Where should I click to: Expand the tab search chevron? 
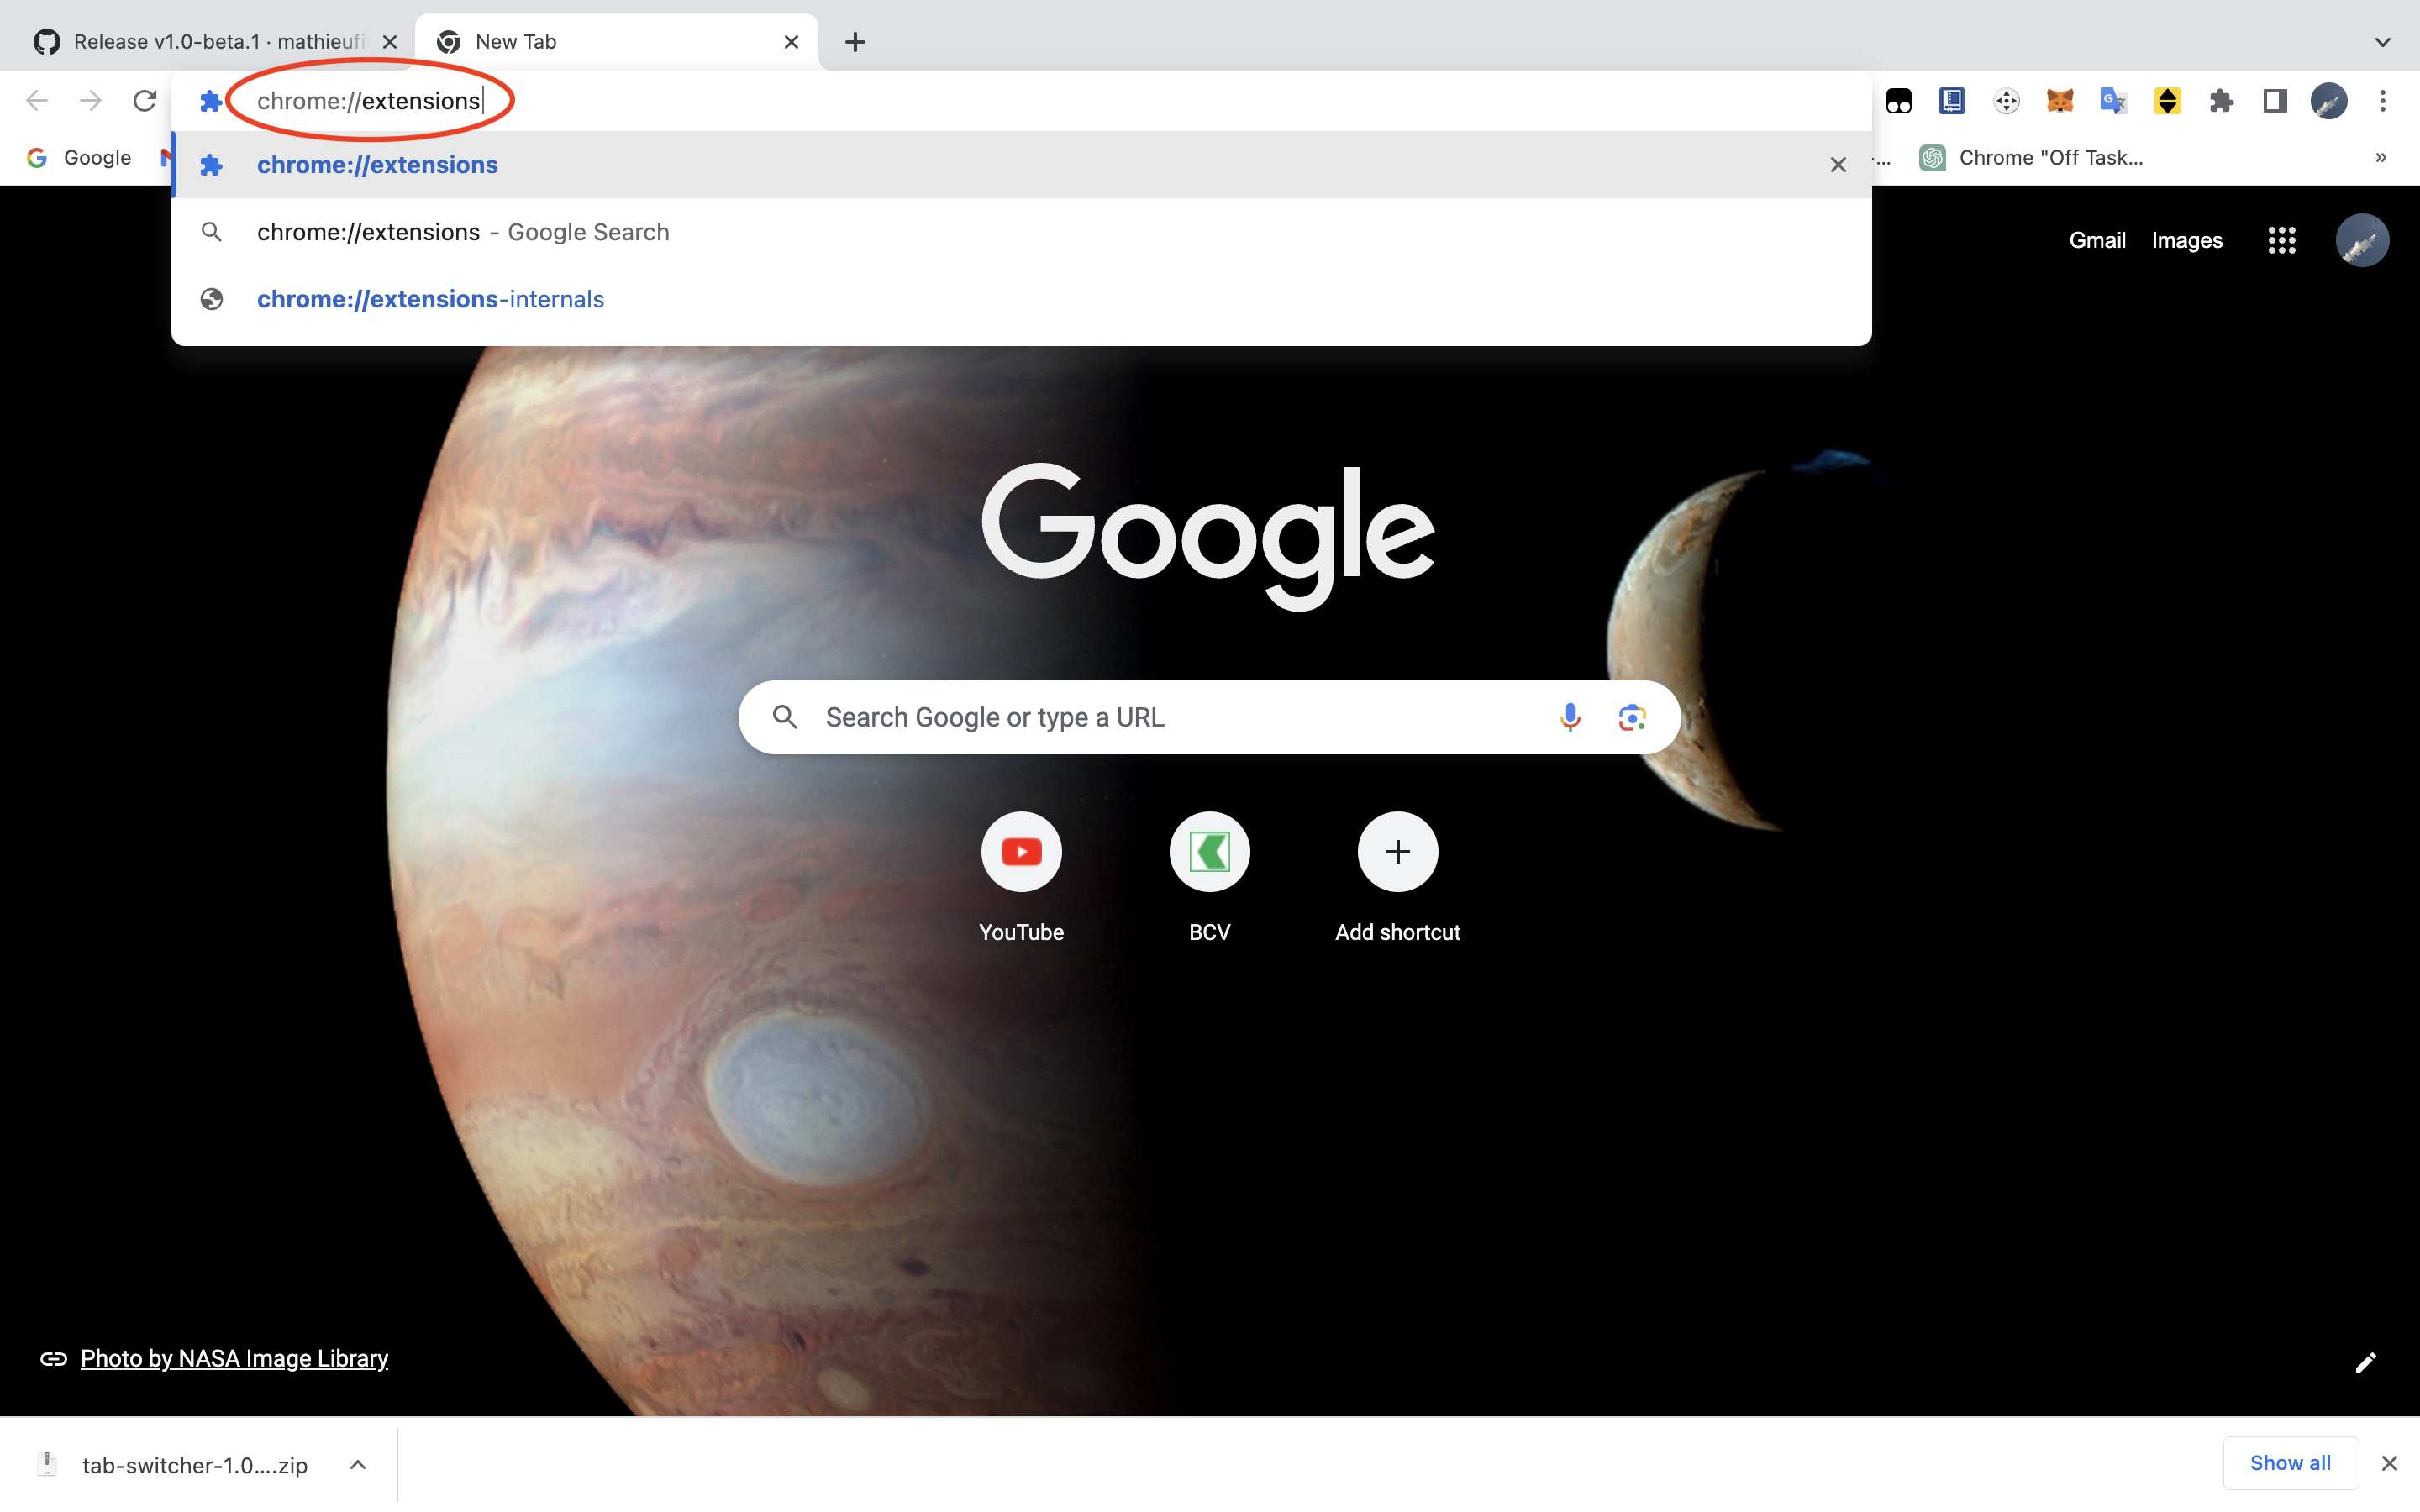[2382, 41]
